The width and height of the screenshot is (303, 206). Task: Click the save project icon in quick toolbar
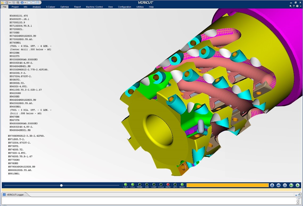pyautogui.click(x=7, y=2)
